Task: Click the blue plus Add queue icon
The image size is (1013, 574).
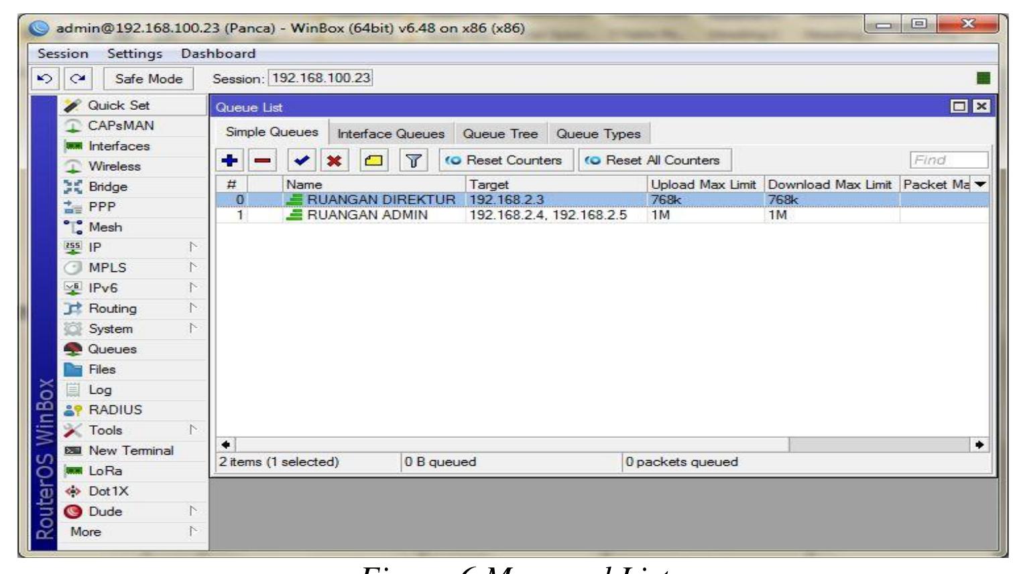Action: pos(230,161)
